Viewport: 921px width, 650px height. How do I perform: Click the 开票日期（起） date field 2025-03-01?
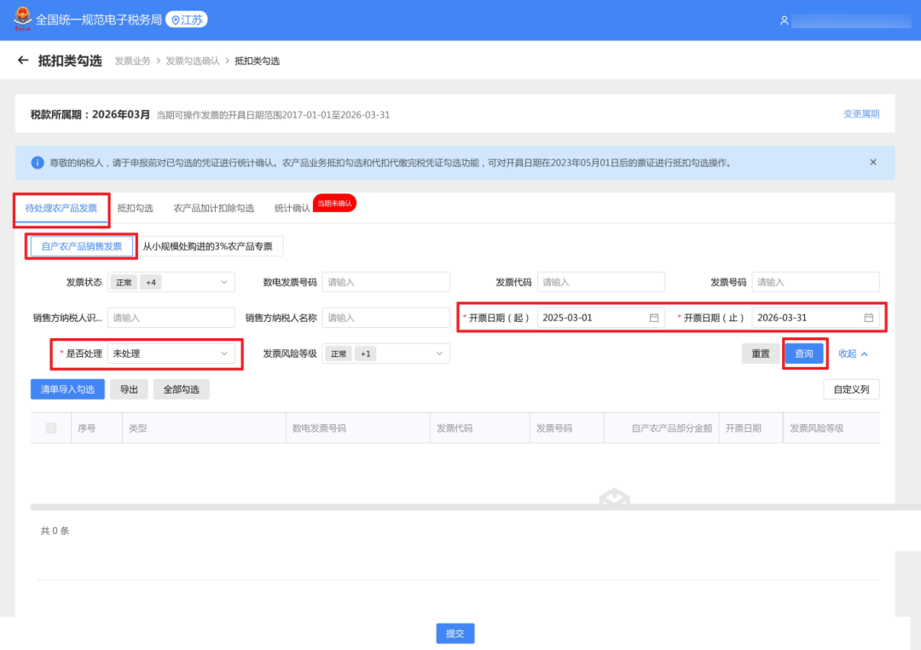point(601,318)
